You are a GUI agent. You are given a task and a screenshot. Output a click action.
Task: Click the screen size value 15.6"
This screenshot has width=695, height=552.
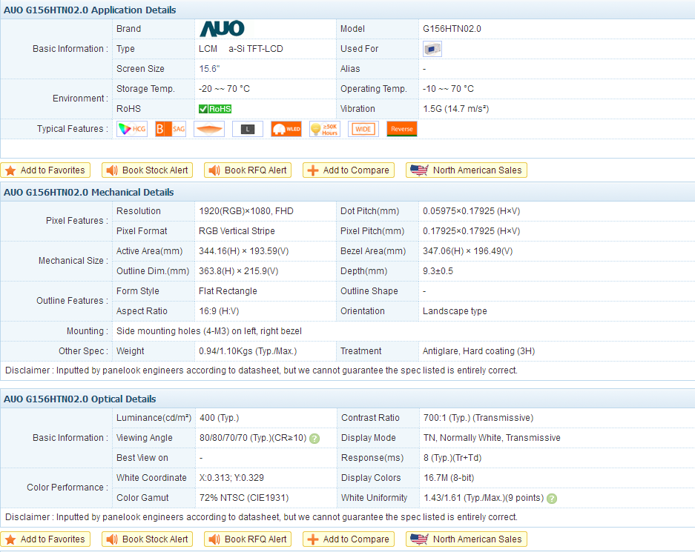coord(209,69)
